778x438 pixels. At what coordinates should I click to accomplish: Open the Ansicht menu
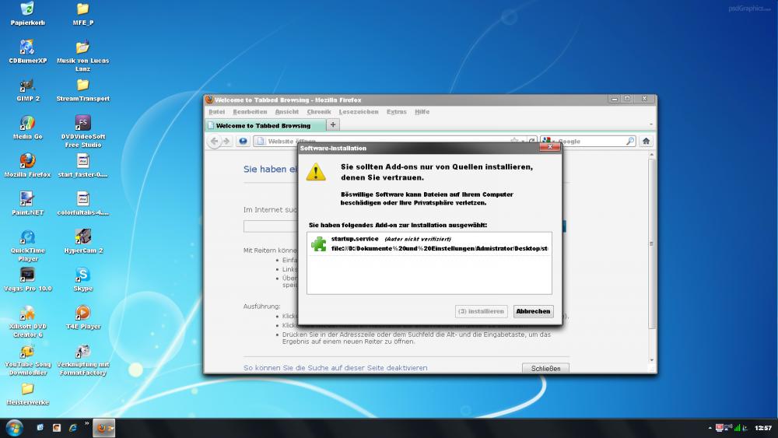tap(287, 112)
